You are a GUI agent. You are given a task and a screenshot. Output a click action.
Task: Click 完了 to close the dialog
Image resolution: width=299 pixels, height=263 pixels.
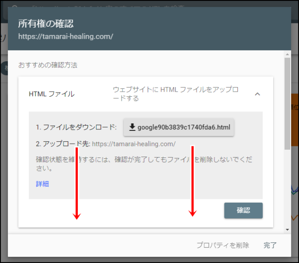click(270, 245)
